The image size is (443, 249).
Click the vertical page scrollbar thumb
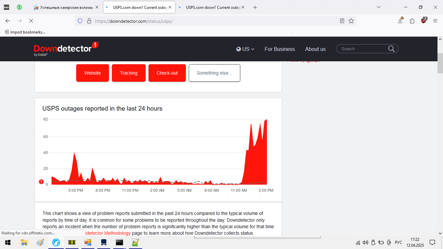(x=440, y=64)
